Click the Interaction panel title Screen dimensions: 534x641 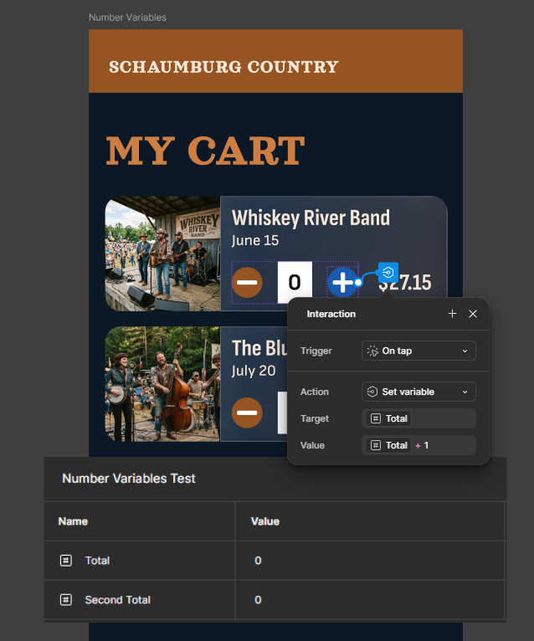(331, 314)
